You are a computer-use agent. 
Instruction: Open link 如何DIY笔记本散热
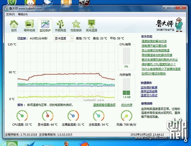[154, 74]
